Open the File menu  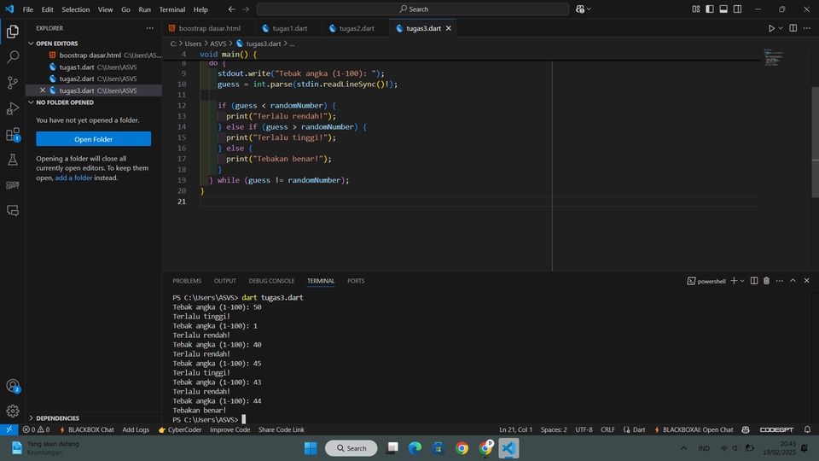(27, 9)
